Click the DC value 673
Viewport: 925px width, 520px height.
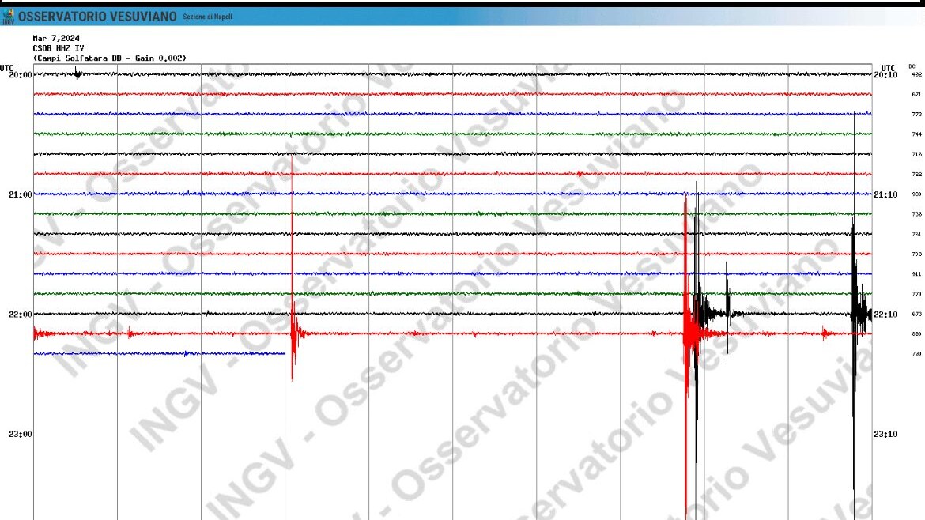pyautogui.click(x=917, y=314)
